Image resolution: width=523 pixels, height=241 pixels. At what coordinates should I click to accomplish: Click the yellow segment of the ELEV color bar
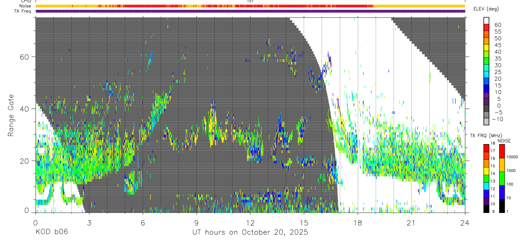tap(486, 47)
